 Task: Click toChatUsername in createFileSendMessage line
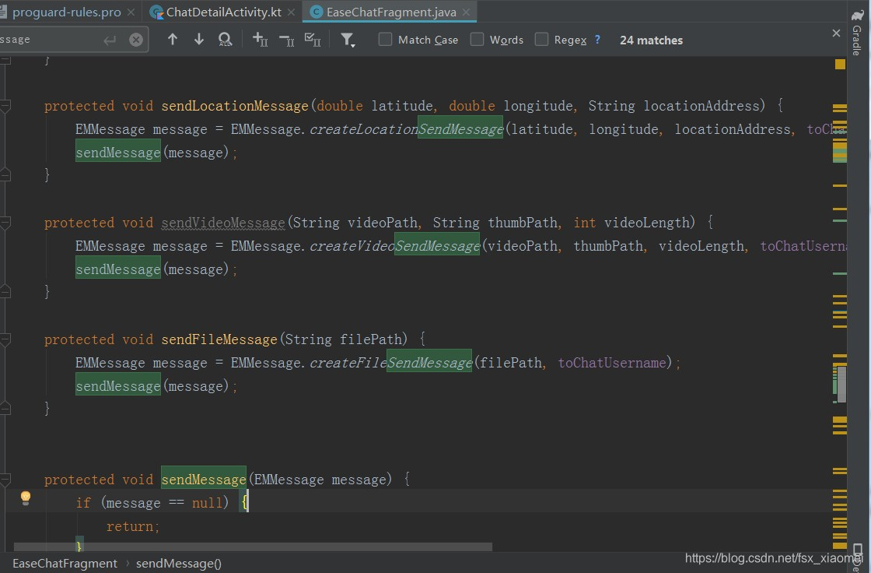coord(611,363)
